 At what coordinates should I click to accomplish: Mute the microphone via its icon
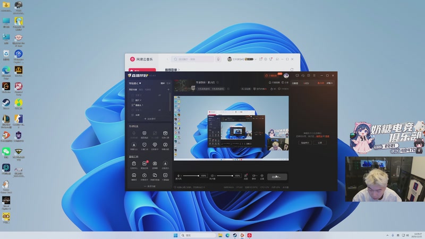[178, 176]
